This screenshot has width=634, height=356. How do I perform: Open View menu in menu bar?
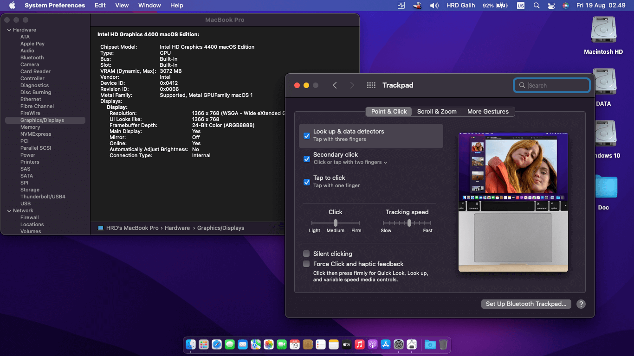122,6
